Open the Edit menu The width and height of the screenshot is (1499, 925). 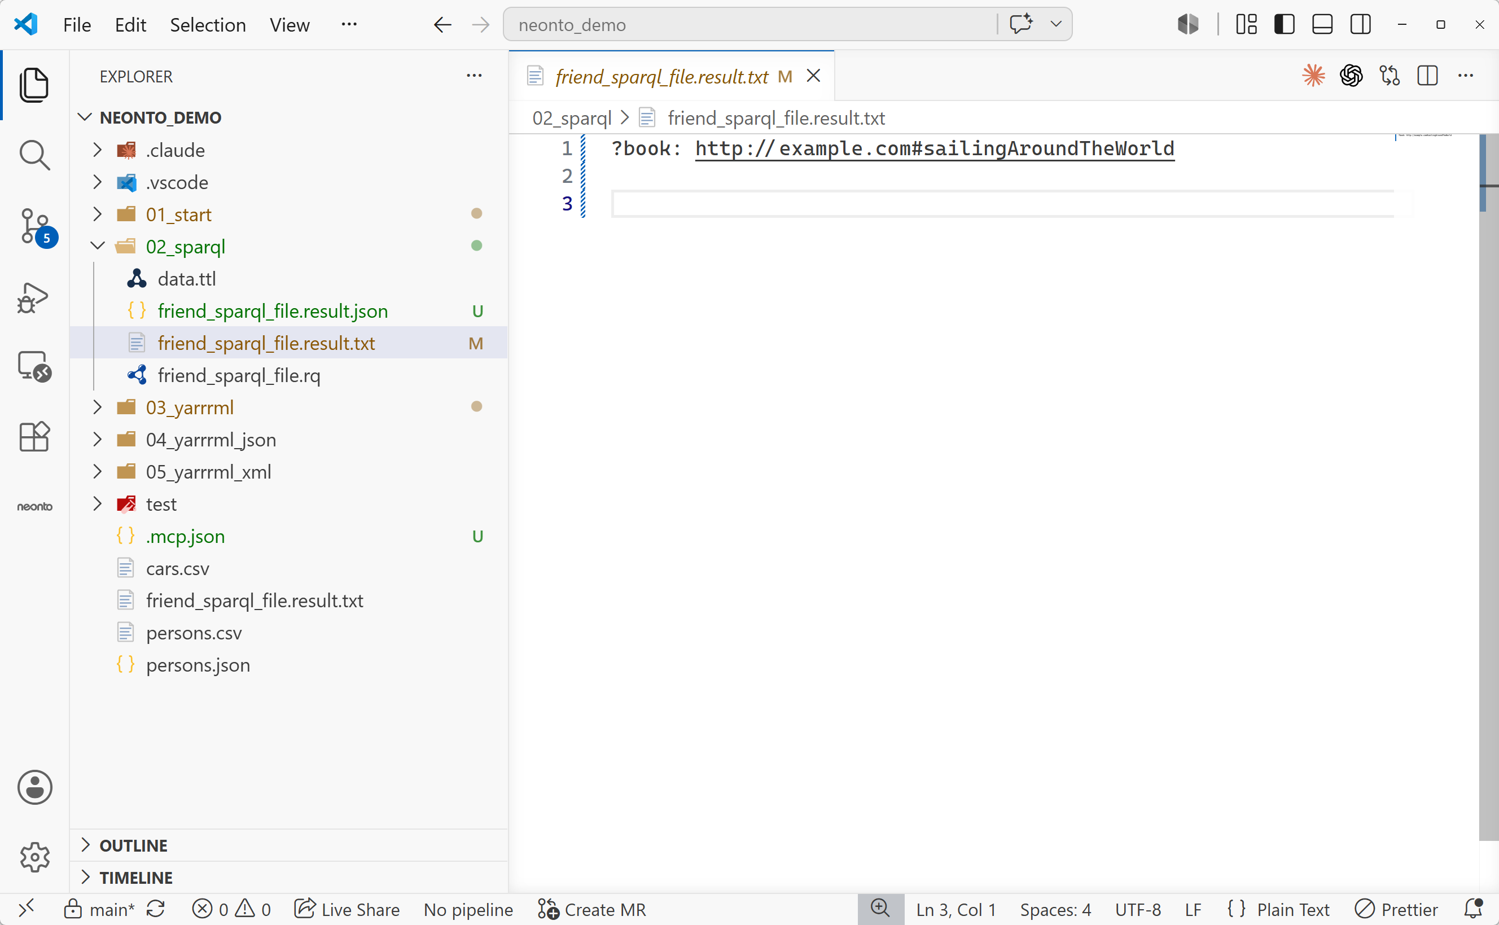(130, 24)
